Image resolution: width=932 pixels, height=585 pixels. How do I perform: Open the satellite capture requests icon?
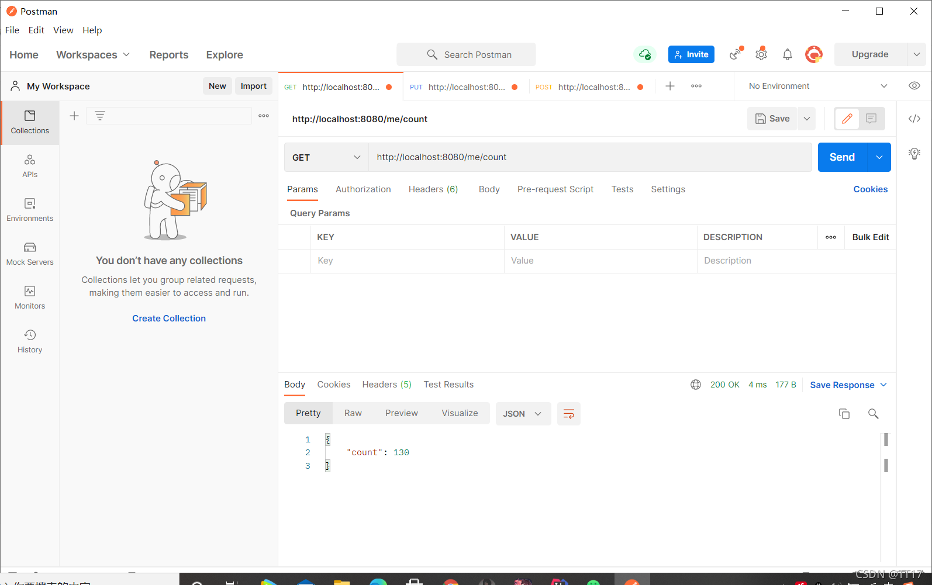[736, 54]
